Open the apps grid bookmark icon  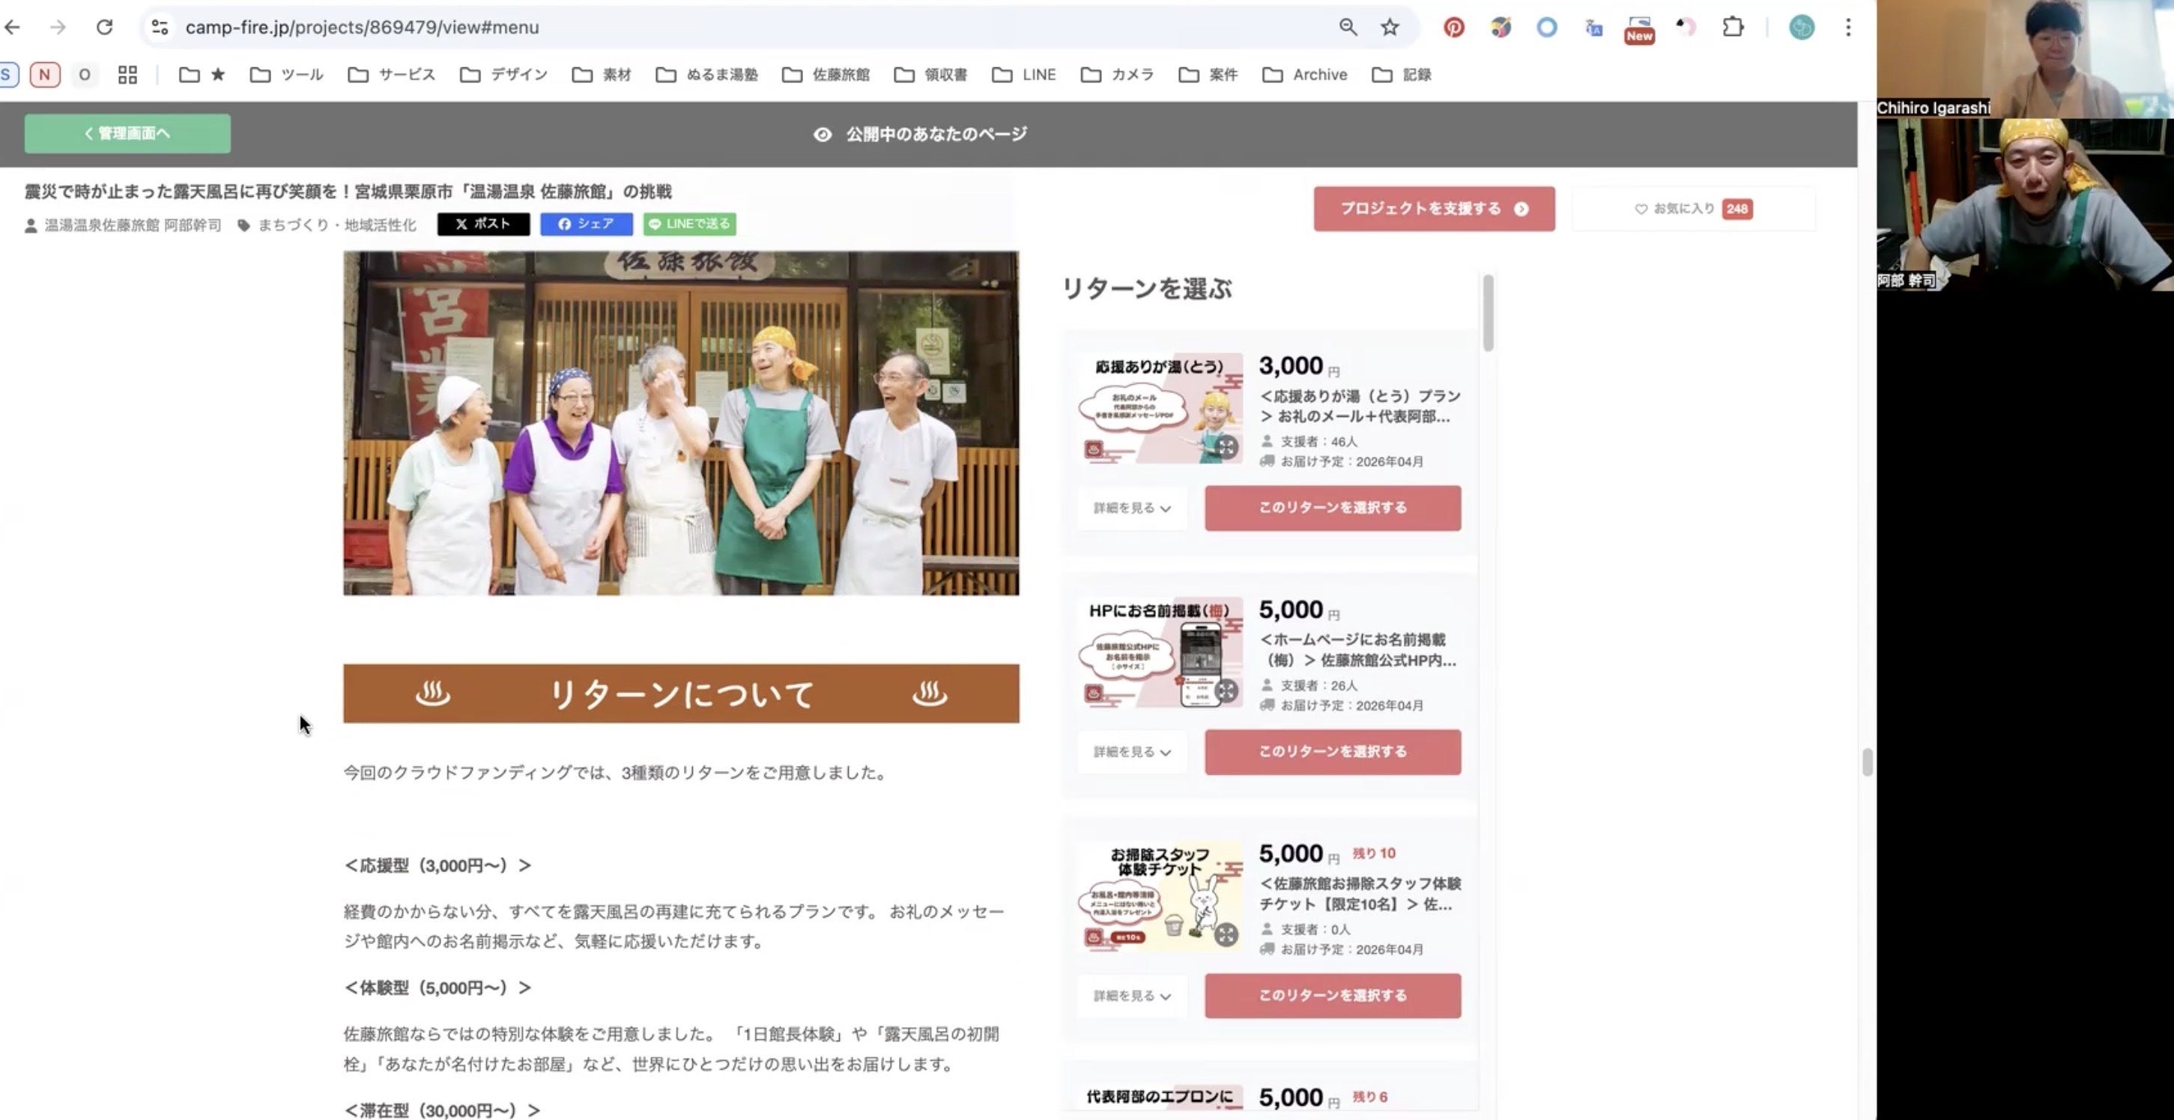point(127,75)
